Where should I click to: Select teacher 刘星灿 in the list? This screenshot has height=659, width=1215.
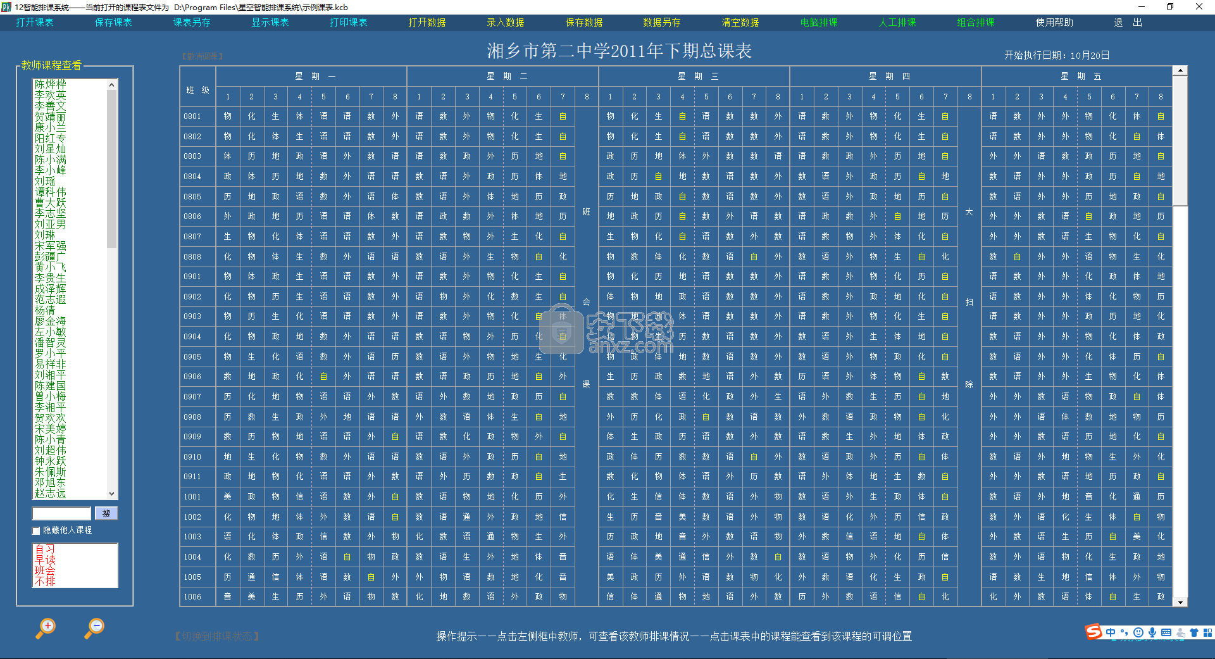tap(50, 149)
